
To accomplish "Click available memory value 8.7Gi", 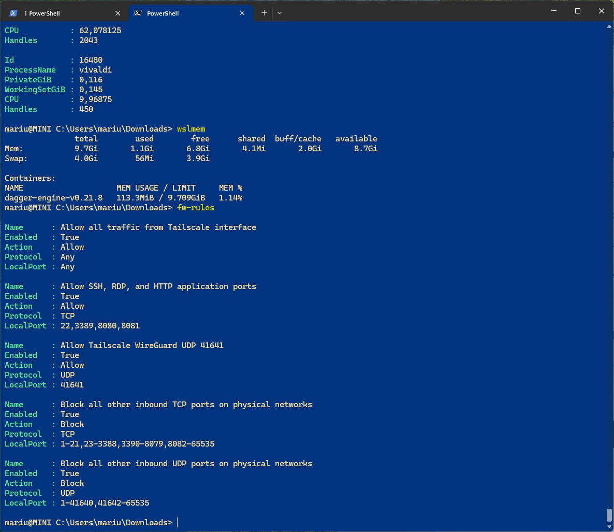I will 366,149.
